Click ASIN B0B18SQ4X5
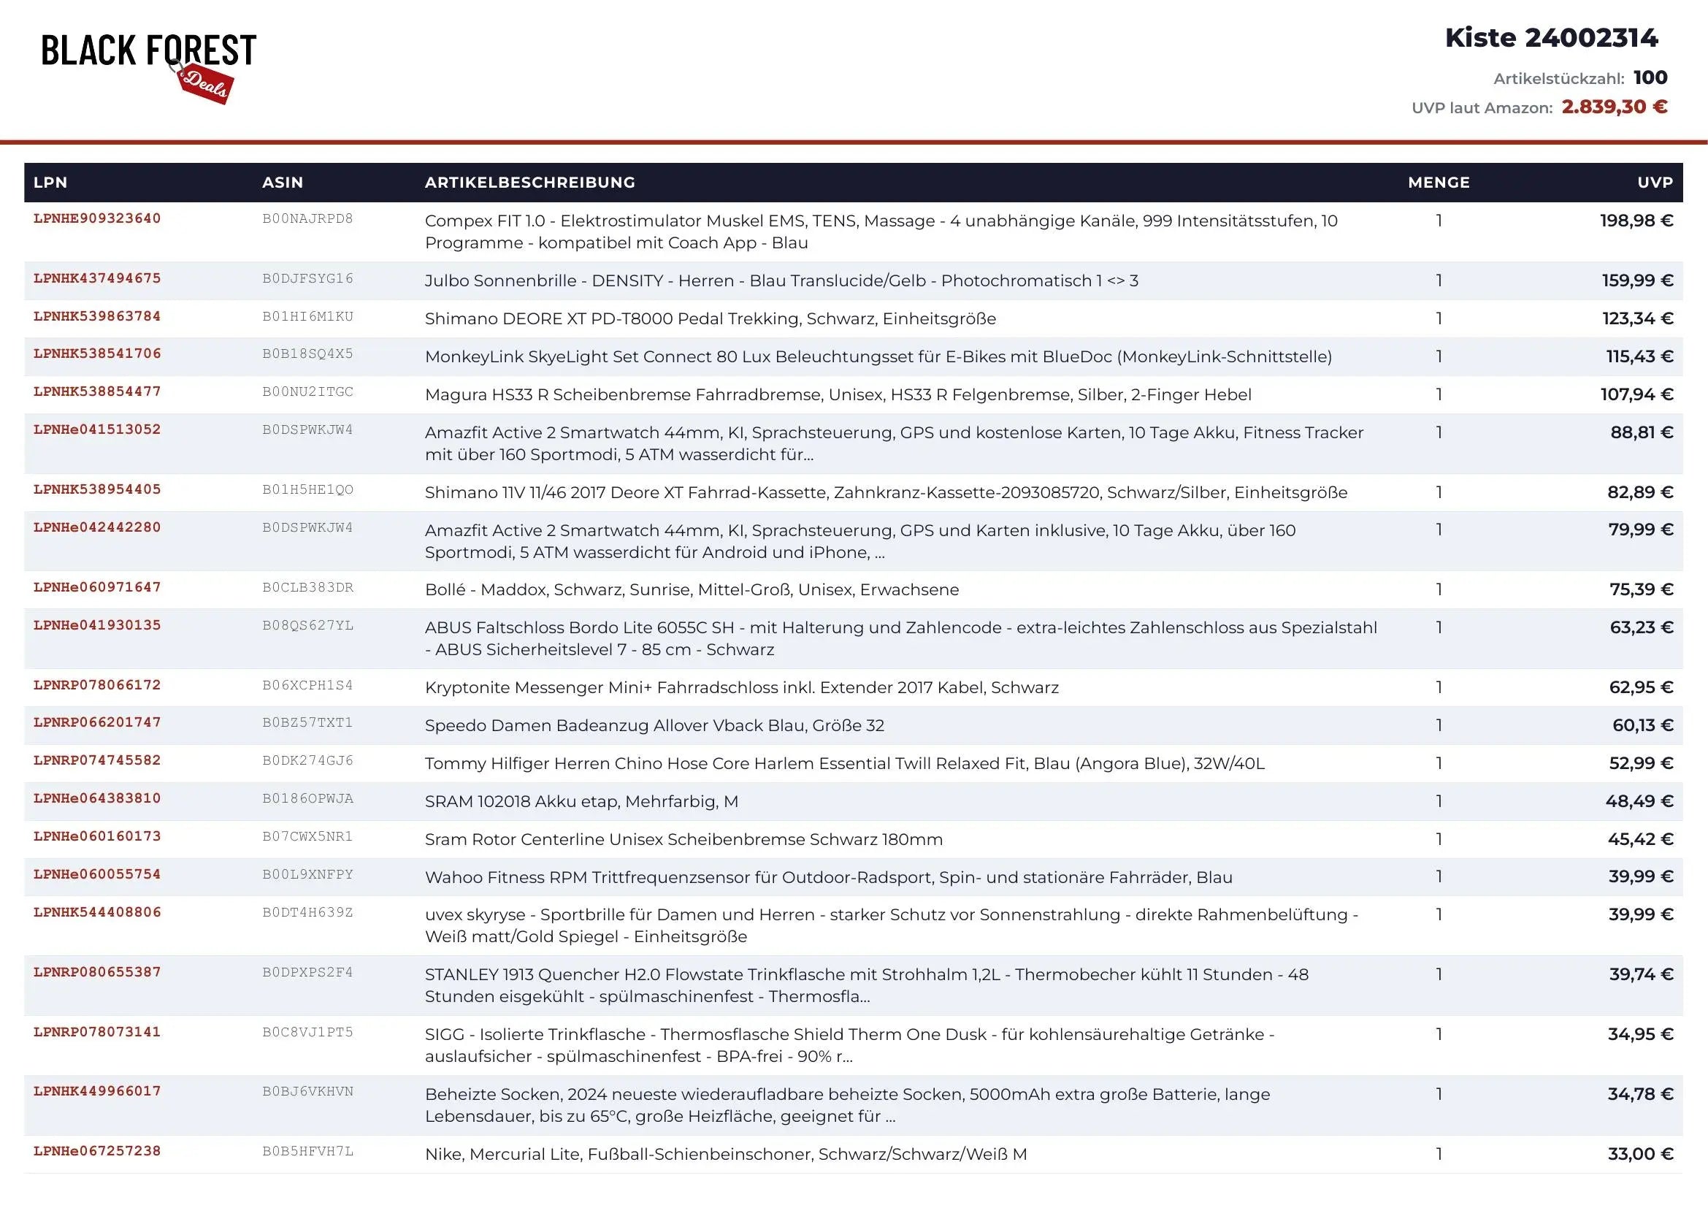Screen dimensions: 1708x1208 308,355
